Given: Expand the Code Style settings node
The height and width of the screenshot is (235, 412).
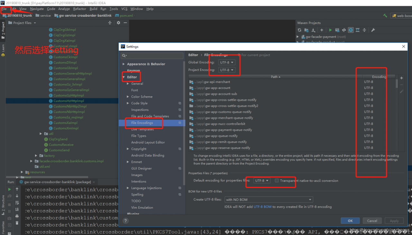Looking at the screenshot, I should click(x=128, y=103).
